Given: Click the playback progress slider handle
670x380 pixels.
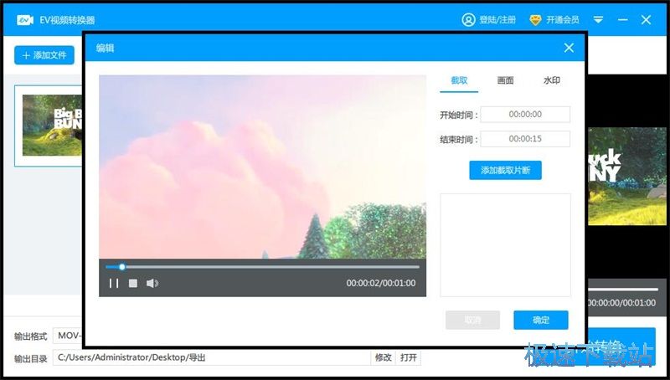Looking at the screenshot, I should (122, 267).
